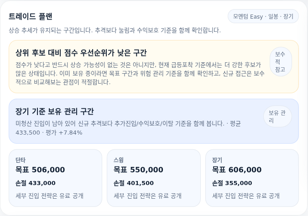Click 손절 355,000 stop-loss text
Viewport: 308px width, 216px height.
pyautogui.click(x=232, y=183)
